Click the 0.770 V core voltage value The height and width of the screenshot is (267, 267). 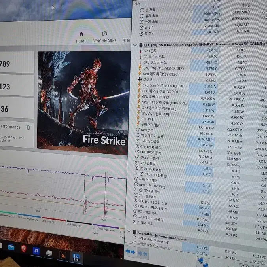[211, 68]
